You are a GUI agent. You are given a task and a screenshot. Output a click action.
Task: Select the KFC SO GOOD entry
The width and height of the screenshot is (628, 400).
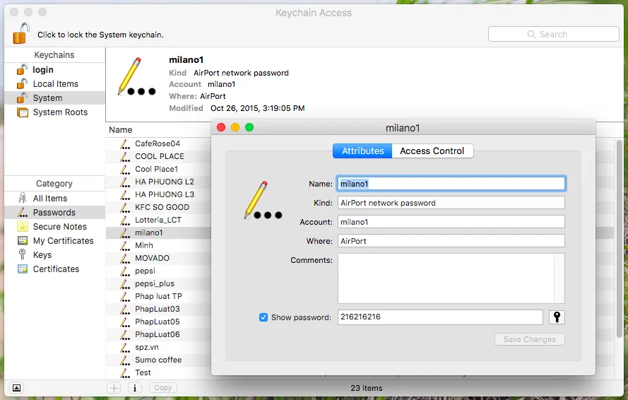[162, 207]
